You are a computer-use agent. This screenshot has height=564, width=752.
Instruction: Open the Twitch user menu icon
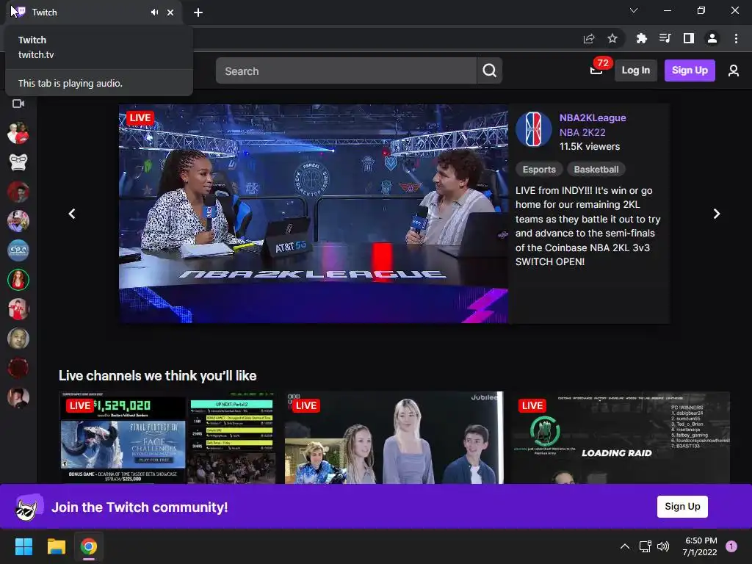734,71
